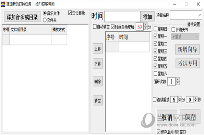Image resolution: width=204 pixels, height=135 pixels.
Task: Decrease the 60 分 minute increment
Action: coord(146,28)
